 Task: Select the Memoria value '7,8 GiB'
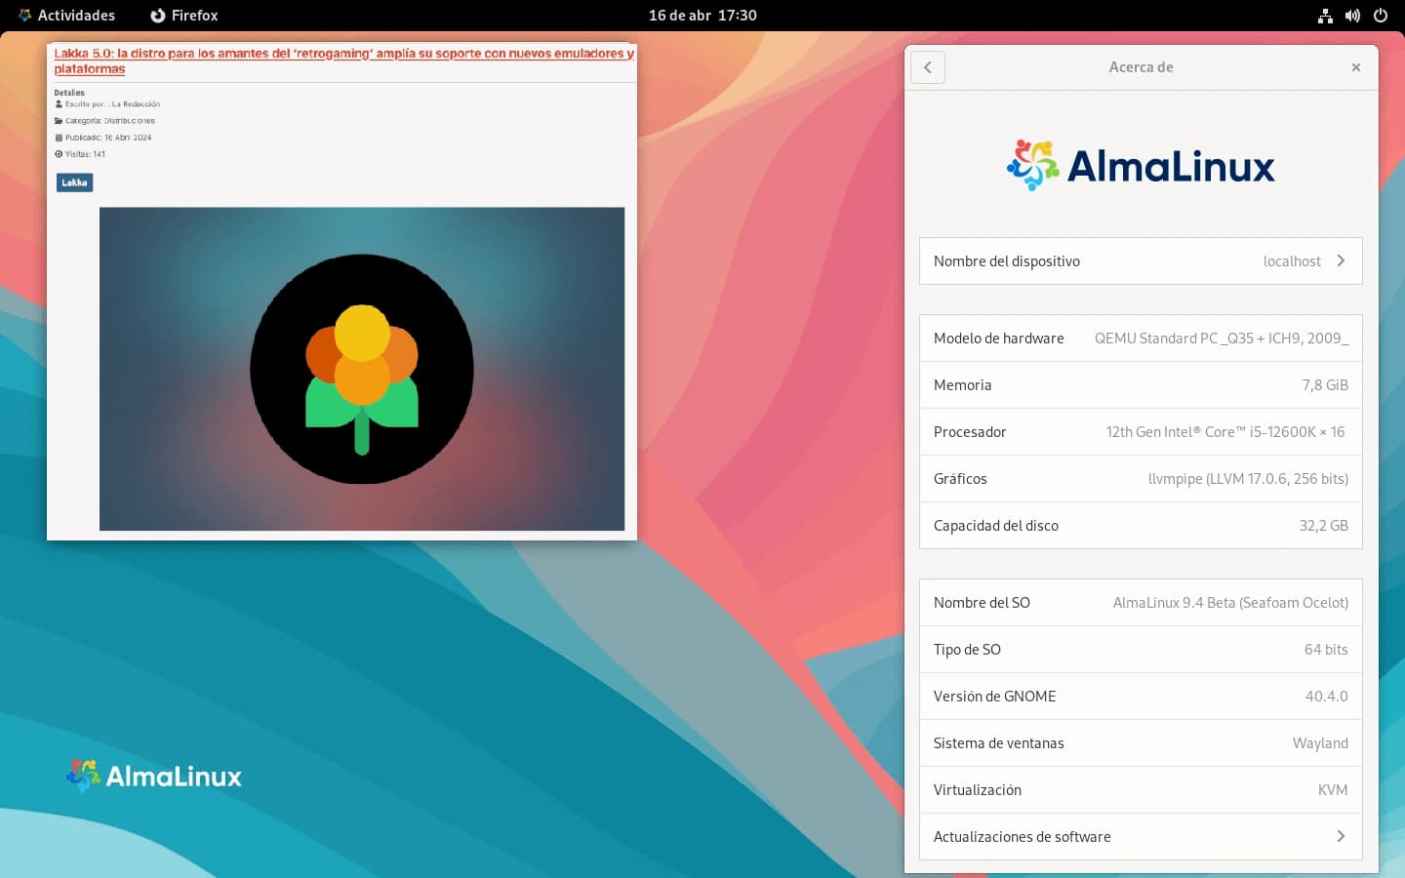point(1325,385)
